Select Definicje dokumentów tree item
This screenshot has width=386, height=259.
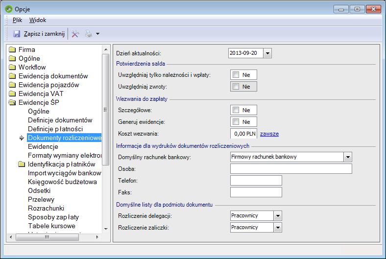(x=60, y=120)
